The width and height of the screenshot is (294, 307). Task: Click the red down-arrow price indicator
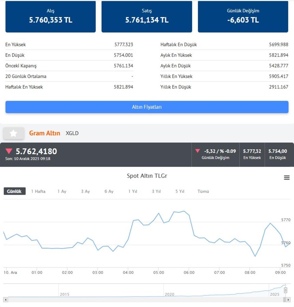pos(9,151)
